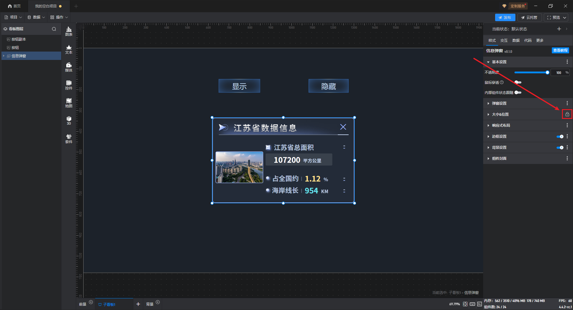The image size is (573, 310).
Task: Switch to the 更多 tab
Action: [x=540, y=41]
